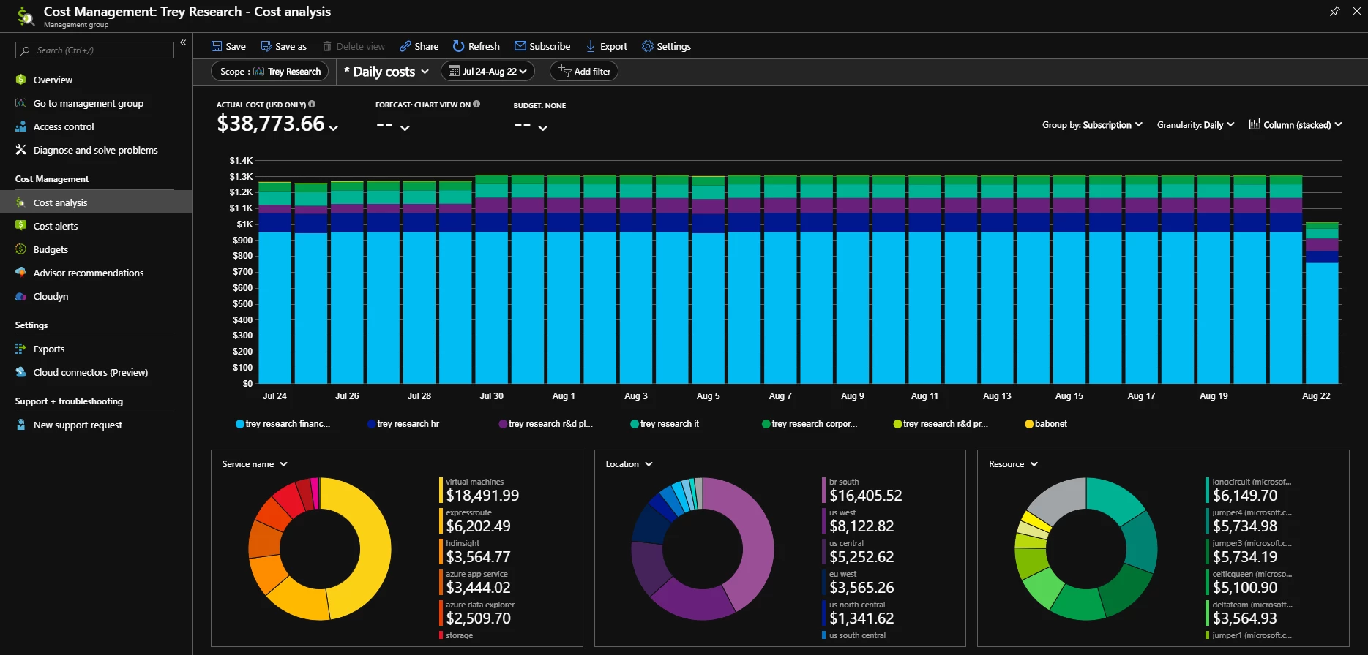
Task: Click the virtual machines $18,491.99 entry
Action: 479,491
